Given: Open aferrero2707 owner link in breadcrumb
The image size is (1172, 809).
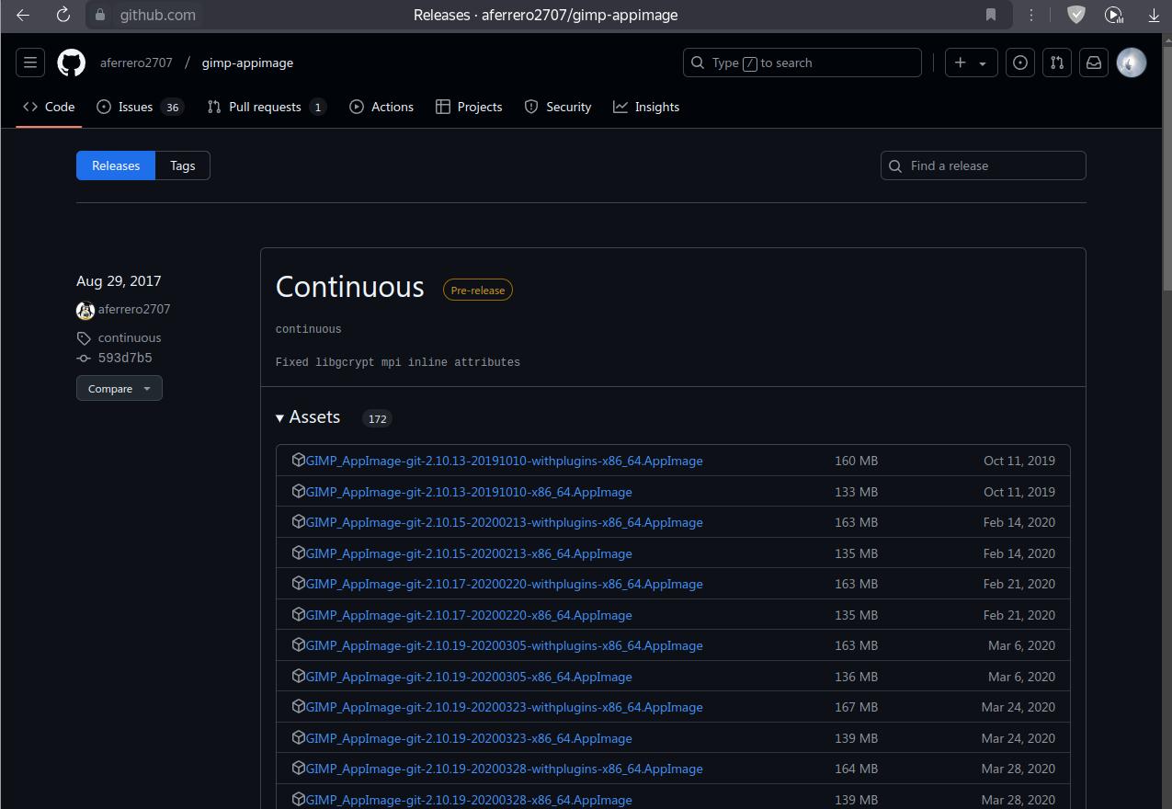Looking at the screenshot, I should [136, 63].
